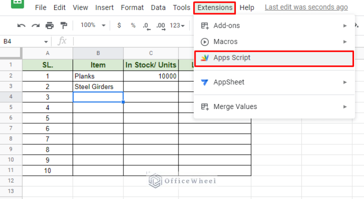Click the undo arrow icon

21,25
